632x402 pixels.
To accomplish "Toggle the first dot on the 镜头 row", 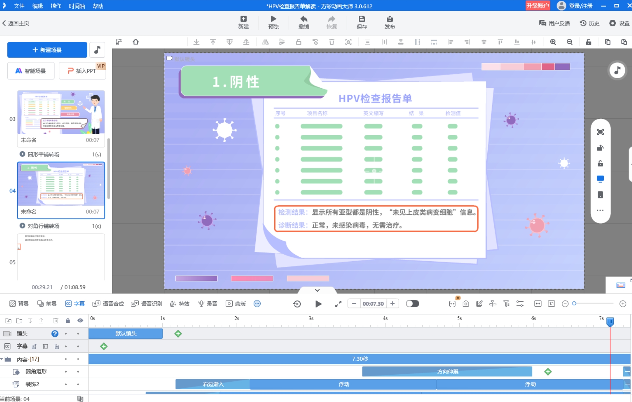I will pyautogui.click(x=66, y=334).
